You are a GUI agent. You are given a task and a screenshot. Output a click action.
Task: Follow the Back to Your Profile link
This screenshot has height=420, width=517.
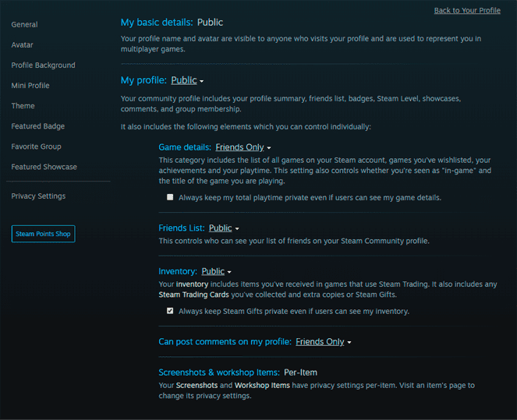point(467,10)
